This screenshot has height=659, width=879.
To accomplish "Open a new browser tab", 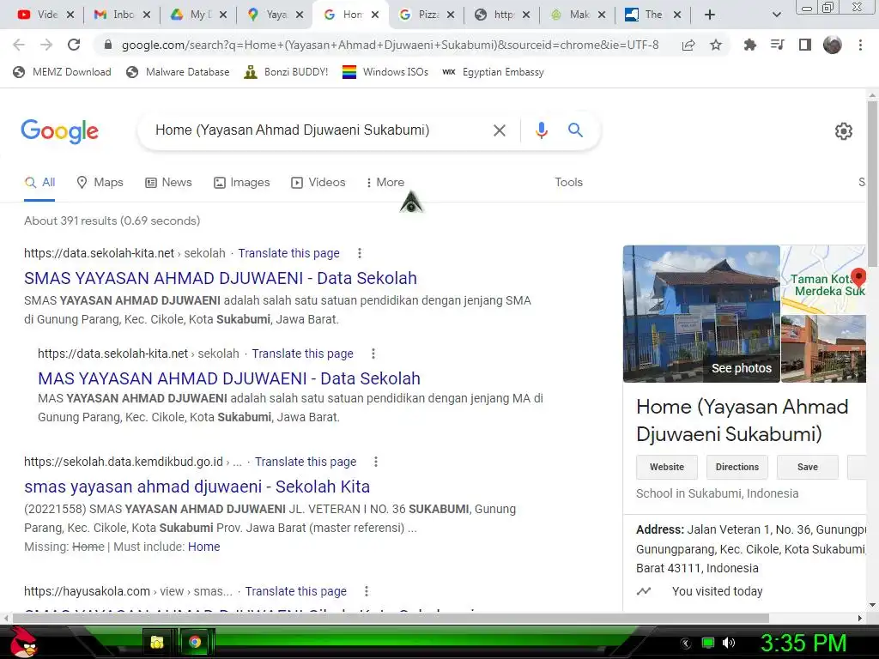I will pos(710,15).
